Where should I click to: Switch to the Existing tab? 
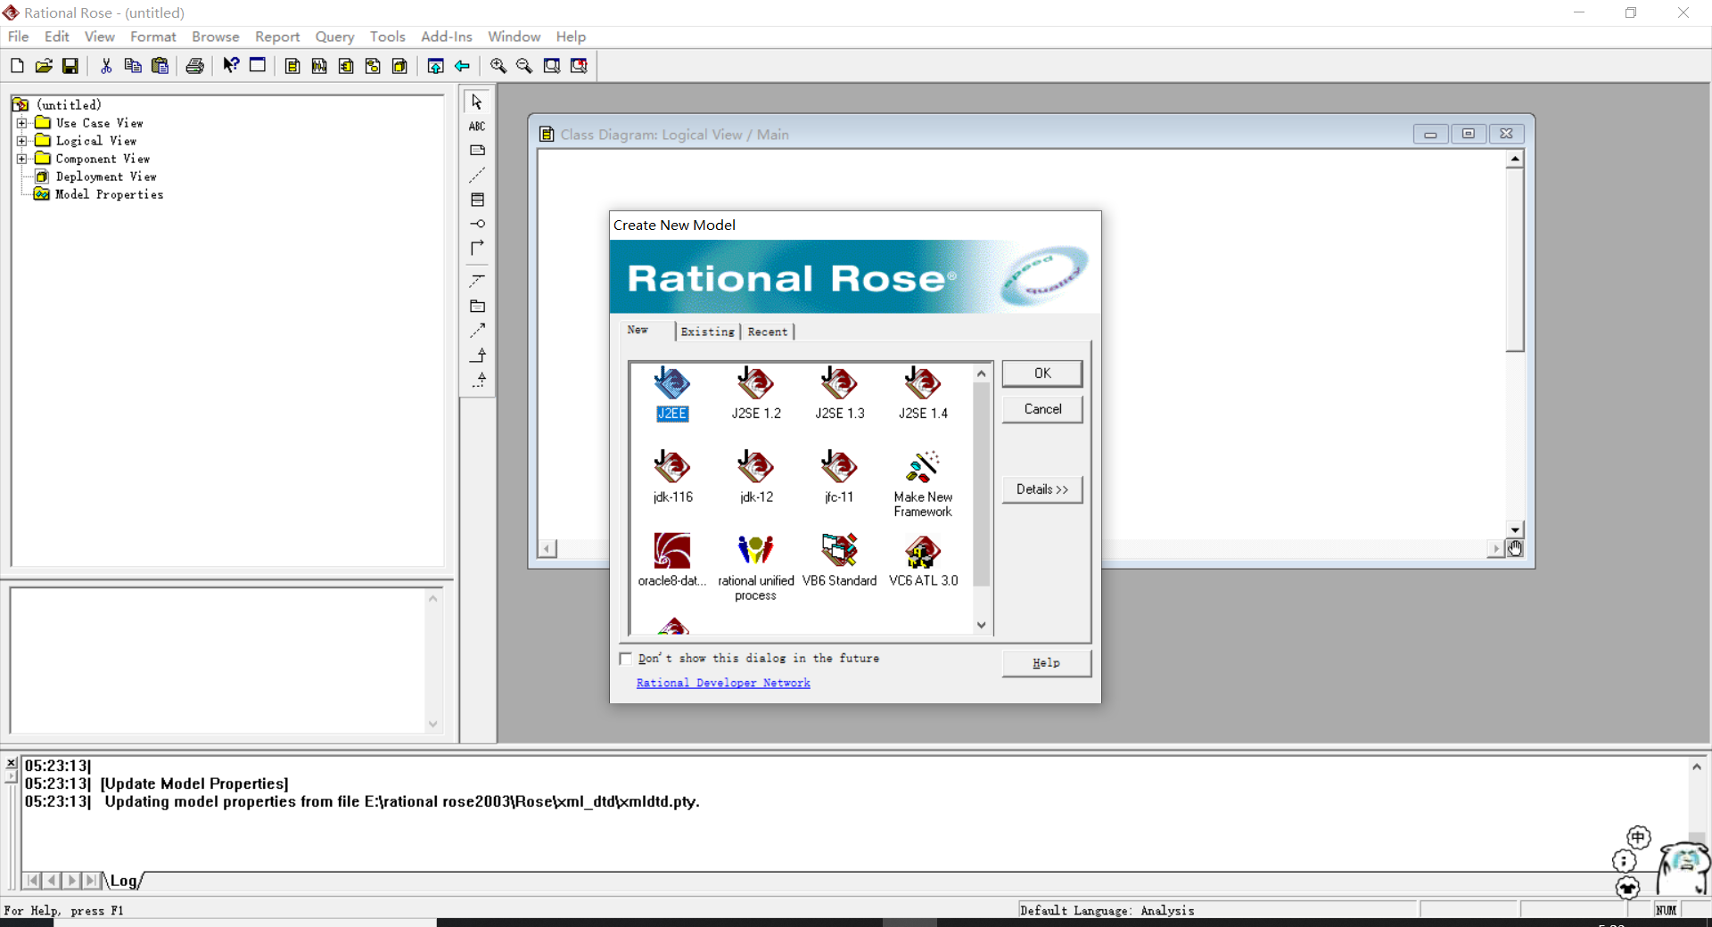[708, 332]
